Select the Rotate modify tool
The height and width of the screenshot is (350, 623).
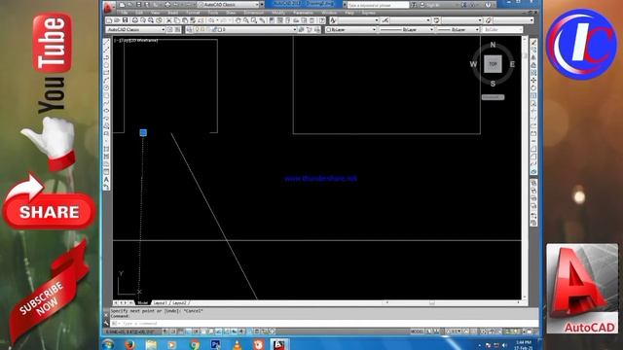coord(533,88)
